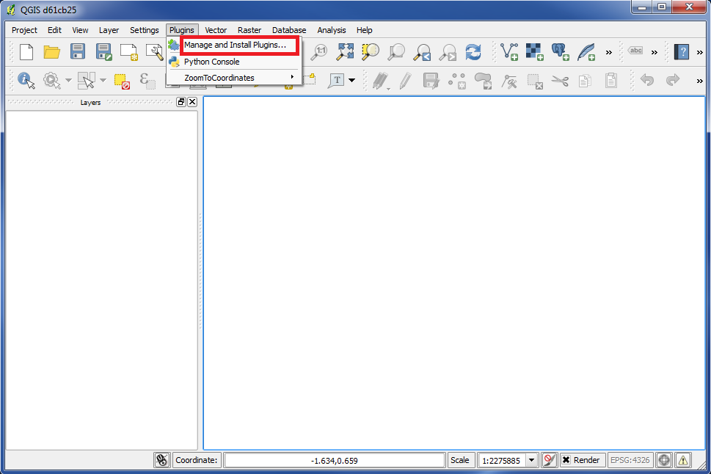The height and width of the screenshot is (474, 711).
Task: Expand the ZoomToCoordinates submenu
Action: [233, 78]
